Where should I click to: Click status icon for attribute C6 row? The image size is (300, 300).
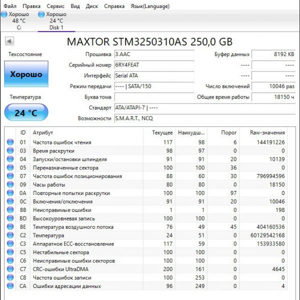tap(10, 260)
